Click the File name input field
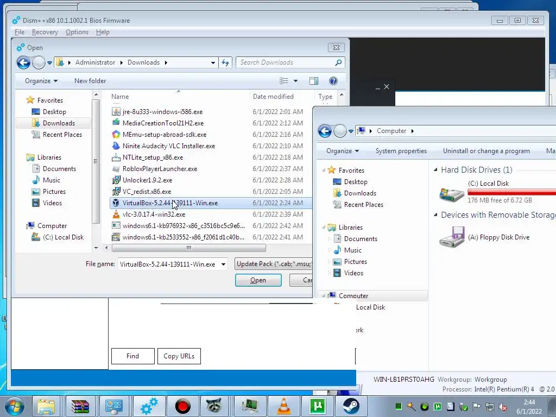The width and height of the screenshot is (556, 417). point(169,264)
